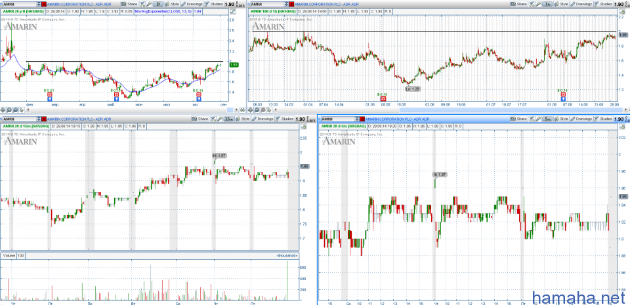
Task: Click red symbol-link box on 5m chart
Action: pyautogui.click(x=362, y=119)
